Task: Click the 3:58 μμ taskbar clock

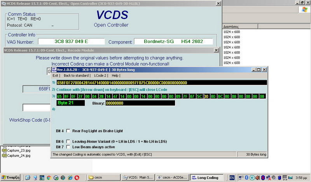Action: coord(301,178)
